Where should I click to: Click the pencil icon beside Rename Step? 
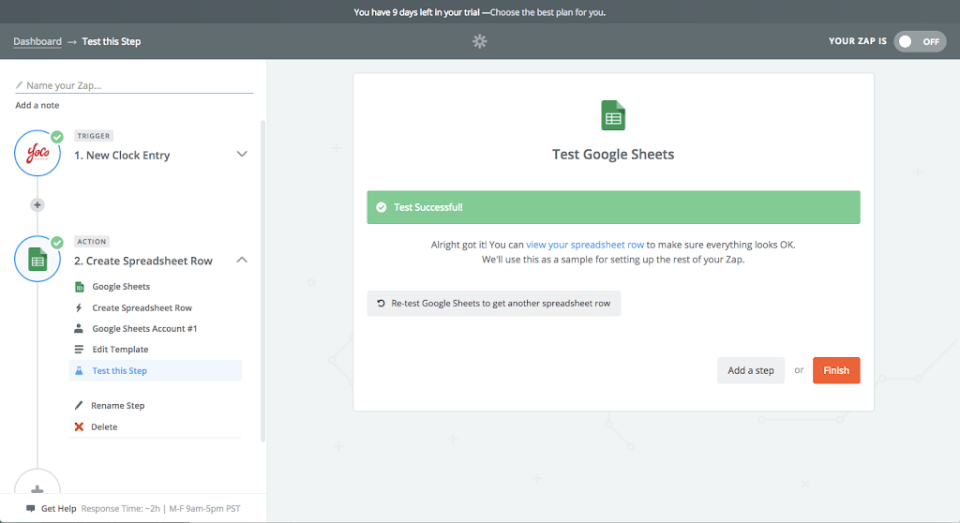coord(79,406)
